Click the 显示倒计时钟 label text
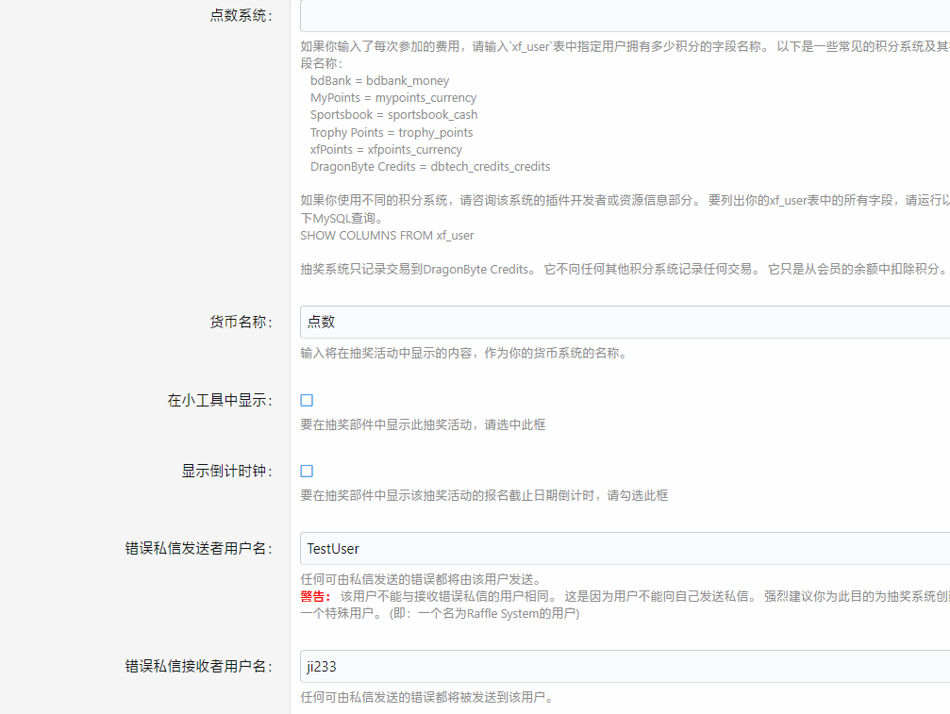 coord(226,472)
